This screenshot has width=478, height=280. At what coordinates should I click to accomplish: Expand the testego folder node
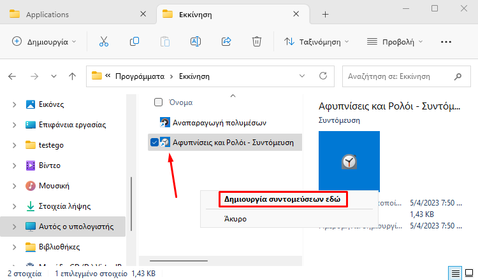click(14, 145)
